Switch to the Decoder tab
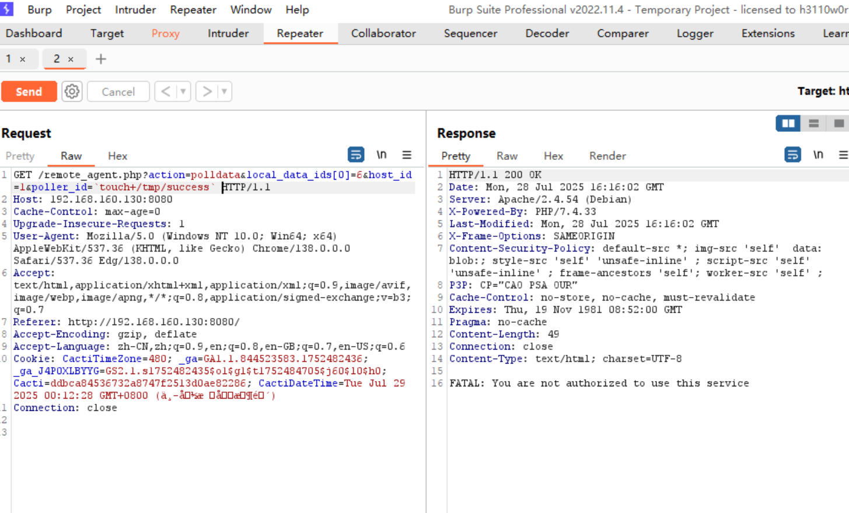849x513 pixels. (x=547, y=33)
